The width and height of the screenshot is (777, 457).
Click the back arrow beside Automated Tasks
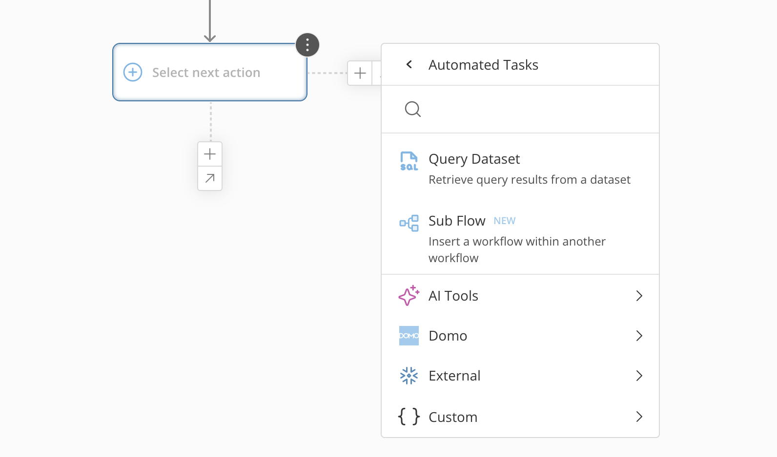409,64
